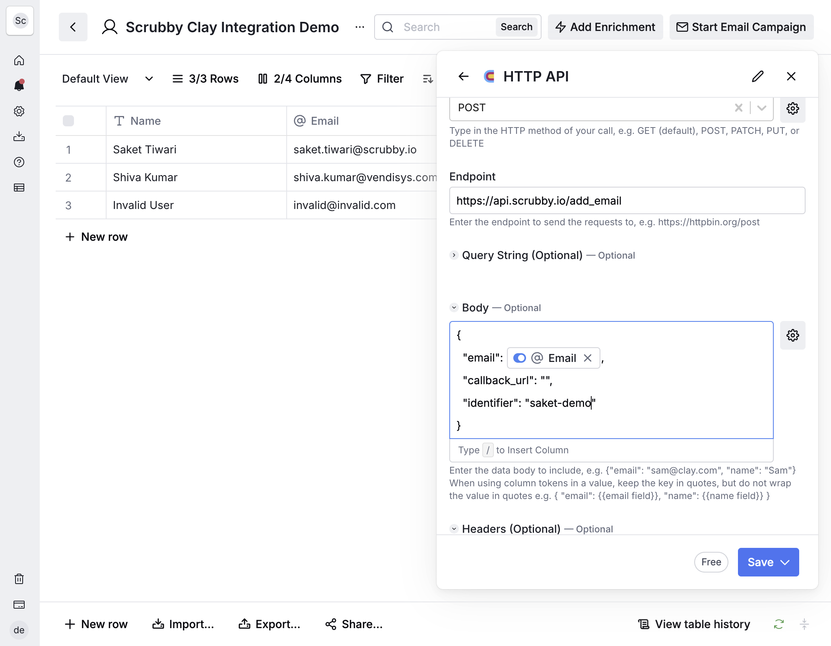Screen dimensions: 831x646
Task: Toggle the switch inside Email token
Action: (x=520, y=358)
